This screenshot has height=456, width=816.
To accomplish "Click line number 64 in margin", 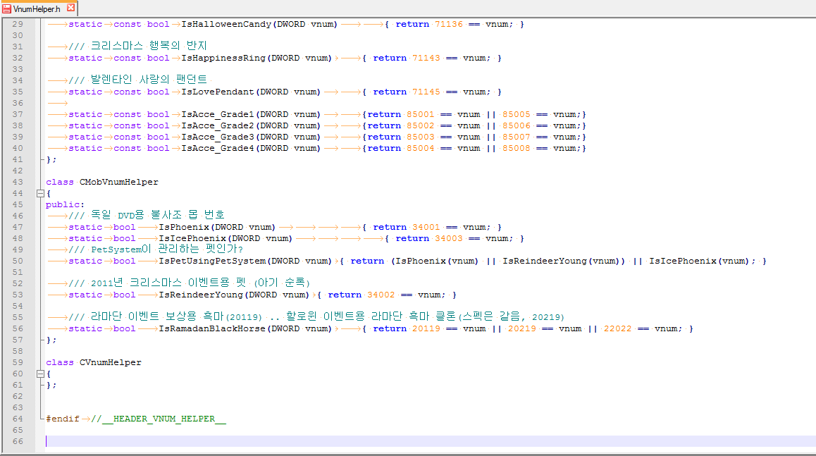I will tap(18, 419).
